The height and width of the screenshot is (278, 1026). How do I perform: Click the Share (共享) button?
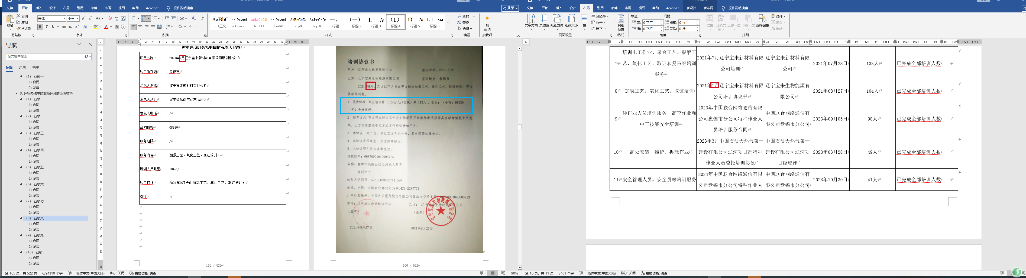pos(510,8)
